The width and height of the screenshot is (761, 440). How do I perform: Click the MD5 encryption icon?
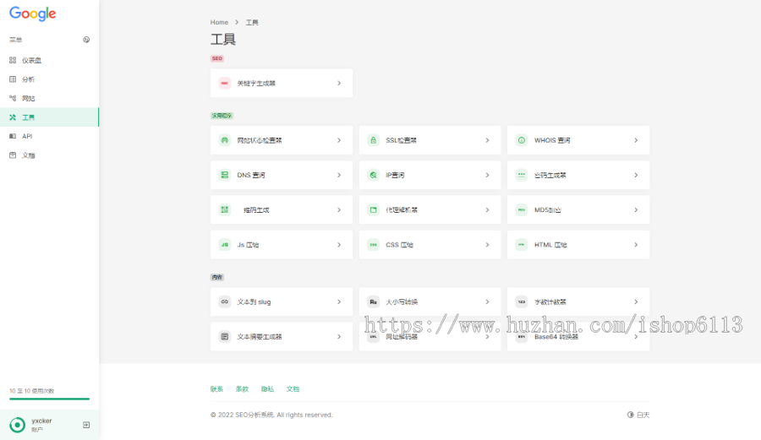pyautogui.click(x=521, y=210)
